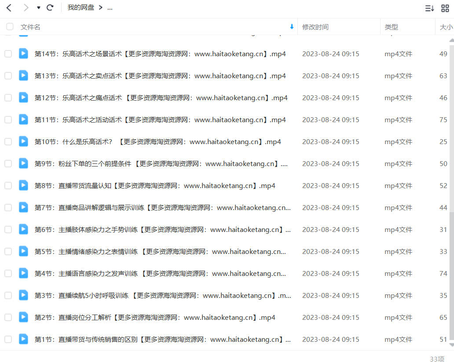This screenshot has height=362, width=454.
Task: Click the video icon of 第12节
Action: pos(23,98)
